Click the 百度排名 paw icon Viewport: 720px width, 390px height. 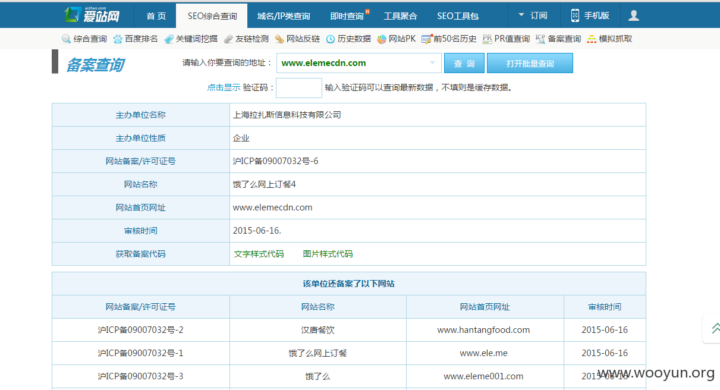coord(118,39)
